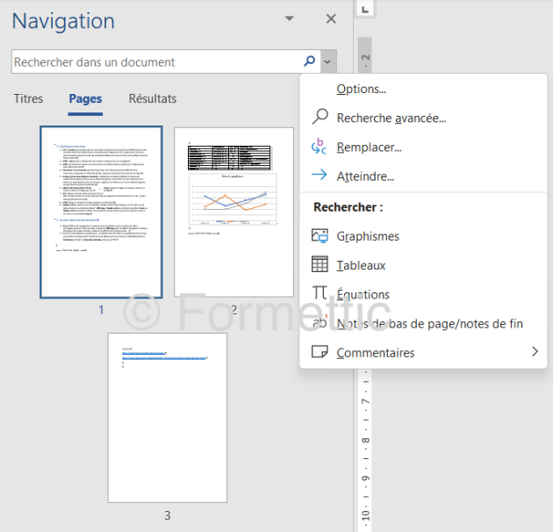The width and height of the screenshot is (553, 532).
Task: Switch to the Titres tab
Action: pyautogui.click(x=28, y=99)
